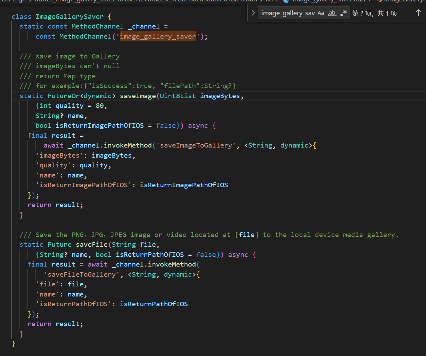Click the 'isReturnPathOfIOS' map key string
This screenshot has height=356, width=426.
[x=74, y=304]
